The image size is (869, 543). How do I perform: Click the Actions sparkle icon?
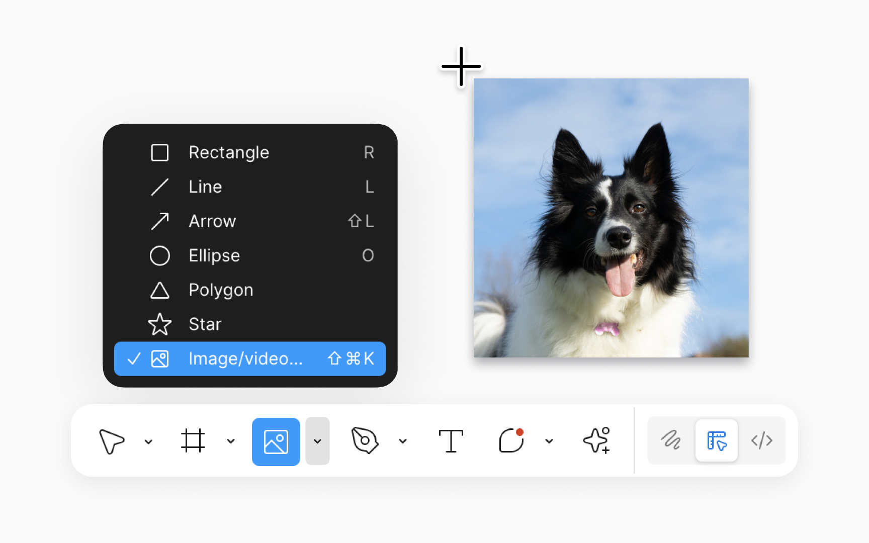click(596, 441)
